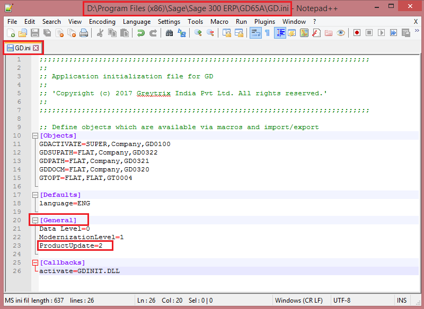
Task: Click the green Undo arrow
Action: coord(141,33)
